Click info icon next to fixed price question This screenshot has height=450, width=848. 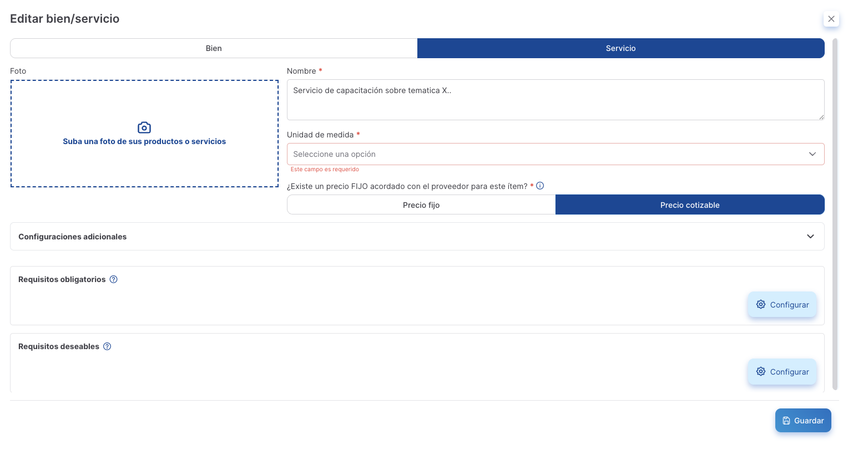540,186
